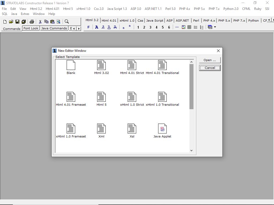
Task: Click the Insert Image icon
Action: (184, 27)
